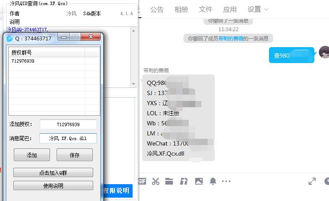Open the folder file-send icon
Viewport: 329px width, 201px height.
169,181
